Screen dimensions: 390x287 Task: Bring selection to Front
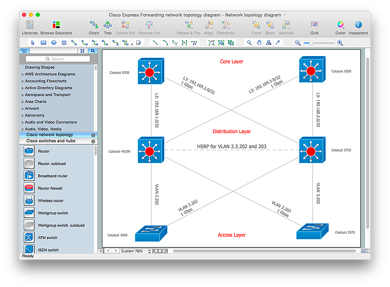coord(256,28)
